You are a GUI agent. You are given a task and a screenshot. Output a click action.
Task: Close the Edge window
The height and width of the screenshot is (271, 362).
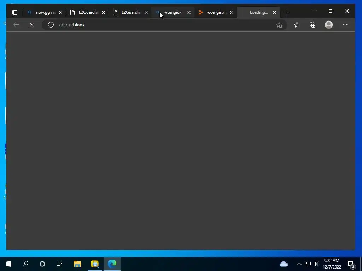click(x=346, y=11)
